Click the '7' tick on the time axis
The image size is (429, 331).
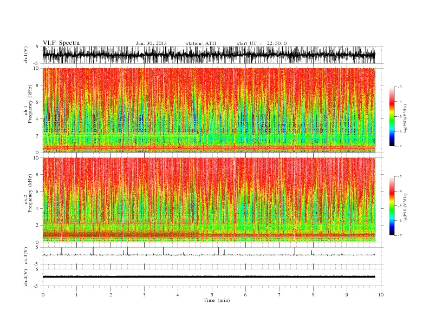pyautogui.click(x=279, y=295)
